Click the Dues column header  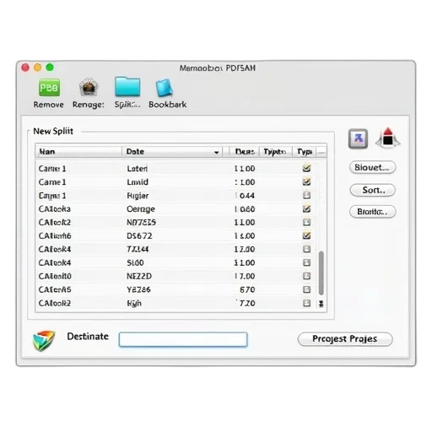[x=244, y=152]
